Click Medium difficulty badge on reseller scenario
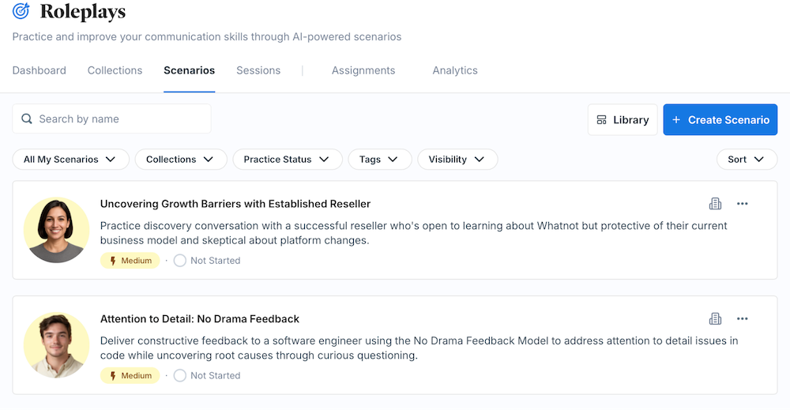The height and width of the screenshot is (410, 790). [x=130, y=261]
